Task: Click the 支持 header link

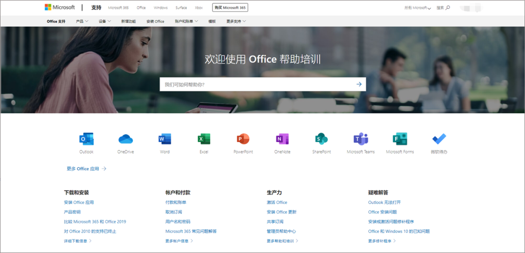Action: (x=96, y=7)
